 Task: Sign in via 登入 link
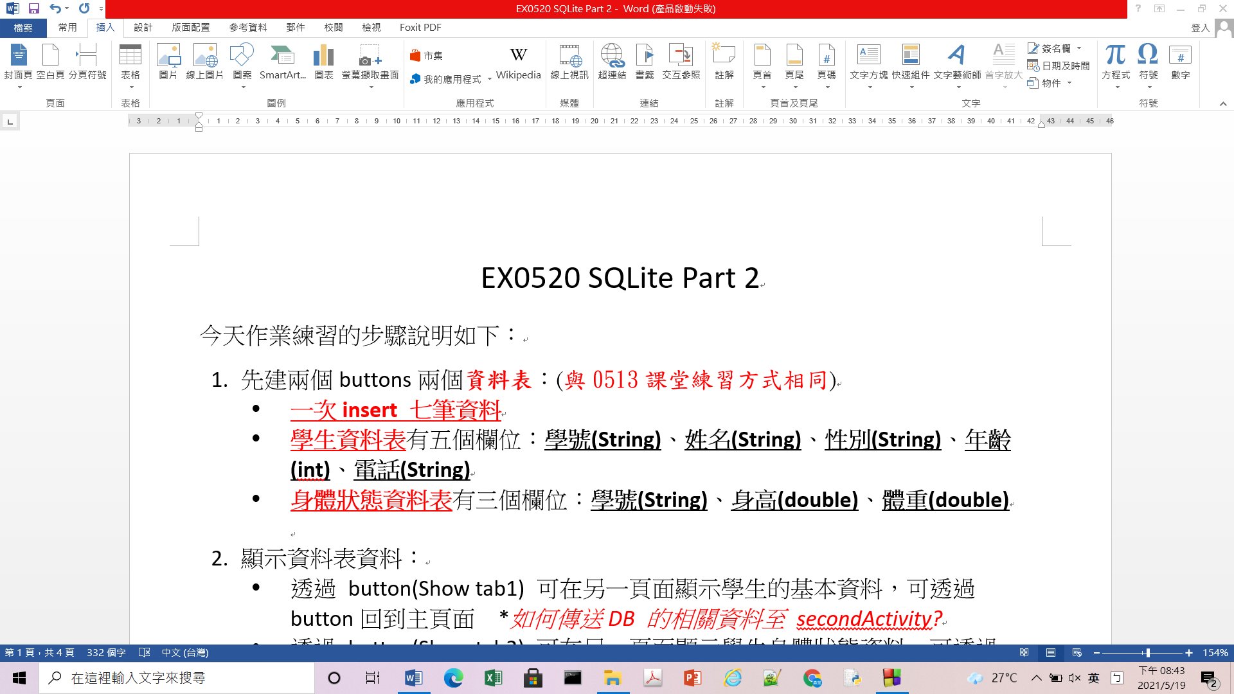[1201, 28]
